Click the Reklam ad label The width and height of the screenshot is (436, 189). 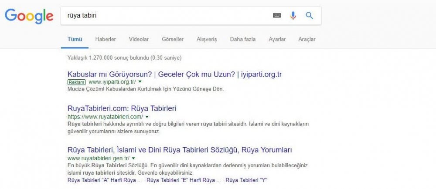(x=76, y=82)
